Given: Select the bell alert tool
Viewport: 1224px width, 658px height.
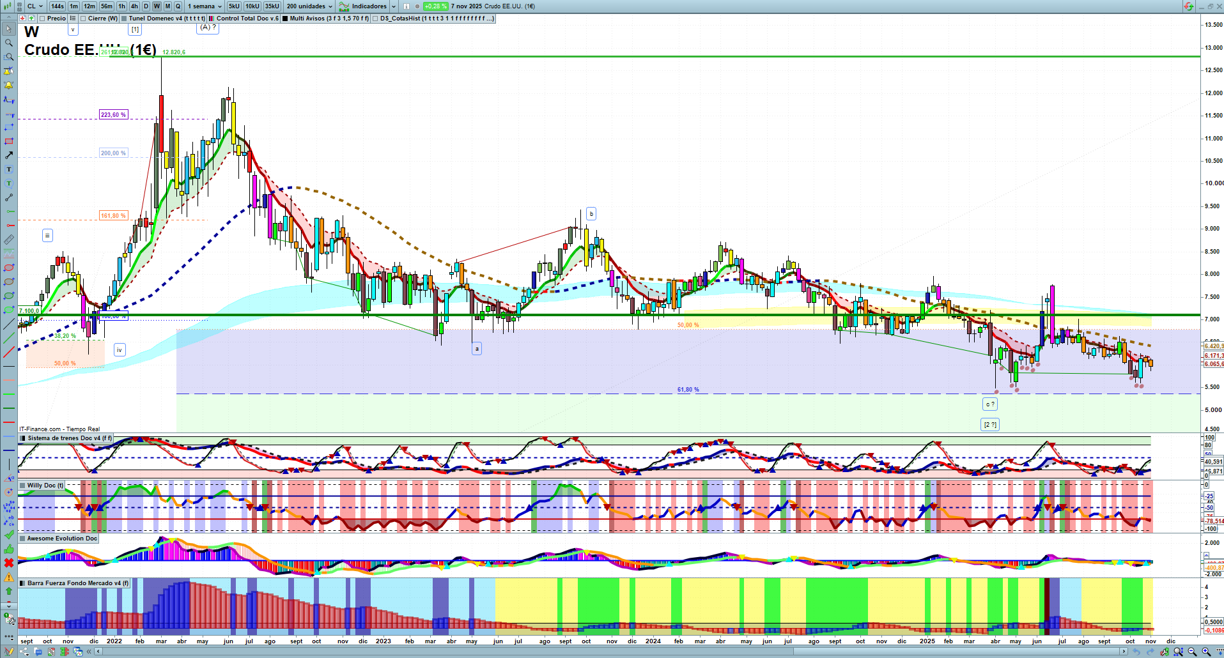Looking at the screenshot, I should 9,85.
